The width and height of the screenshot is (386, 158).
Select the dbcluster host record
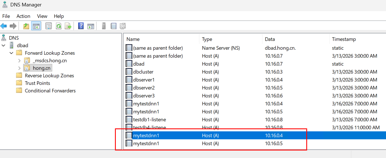pyautogui.click(x=143, y=72)
